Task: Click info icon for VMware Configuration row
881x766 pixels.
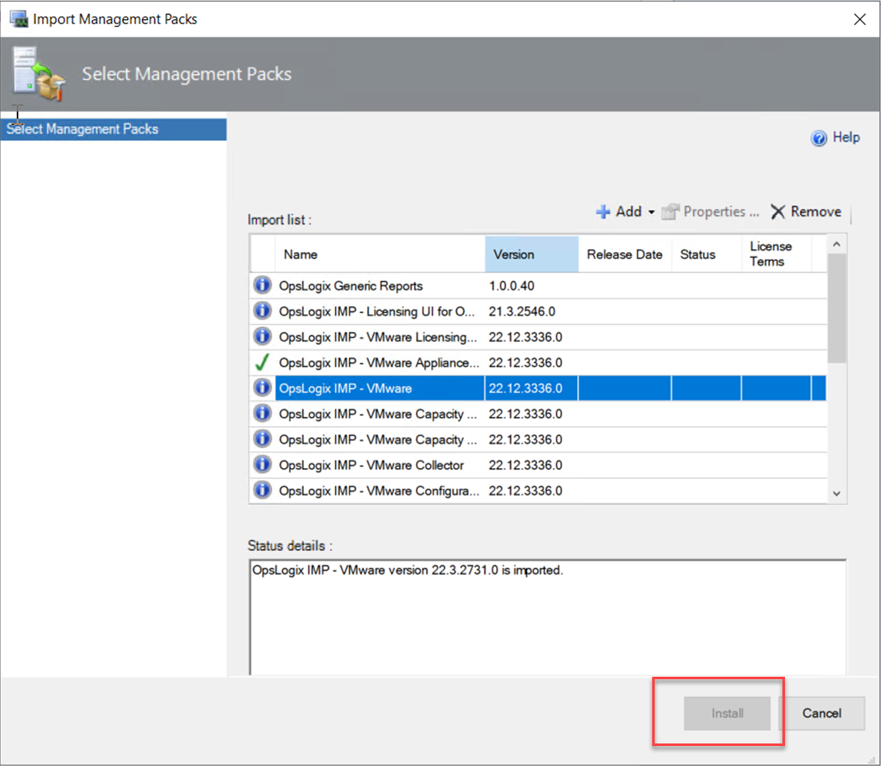Action: 262,491
